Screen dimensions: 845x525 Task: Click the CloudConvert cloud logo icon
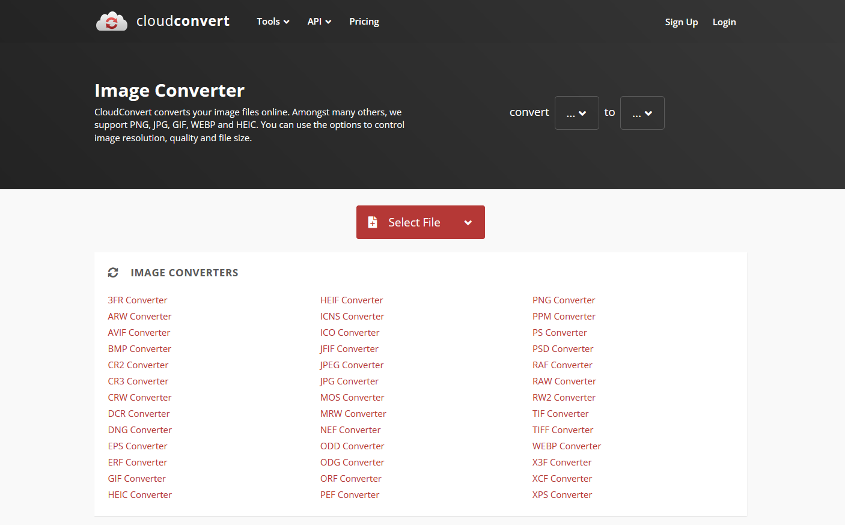112,22
